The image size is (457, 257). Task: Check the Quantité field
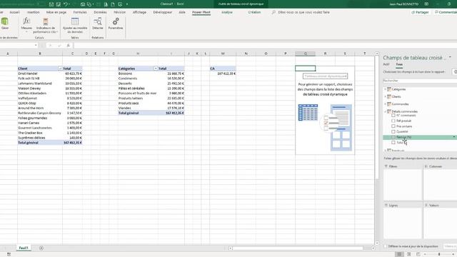(393, 131)
